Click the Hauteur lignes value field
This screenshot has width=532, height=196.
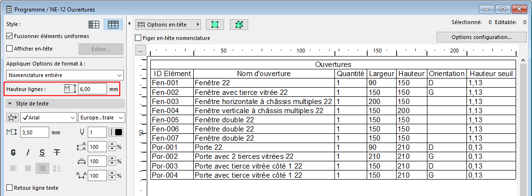92,89
